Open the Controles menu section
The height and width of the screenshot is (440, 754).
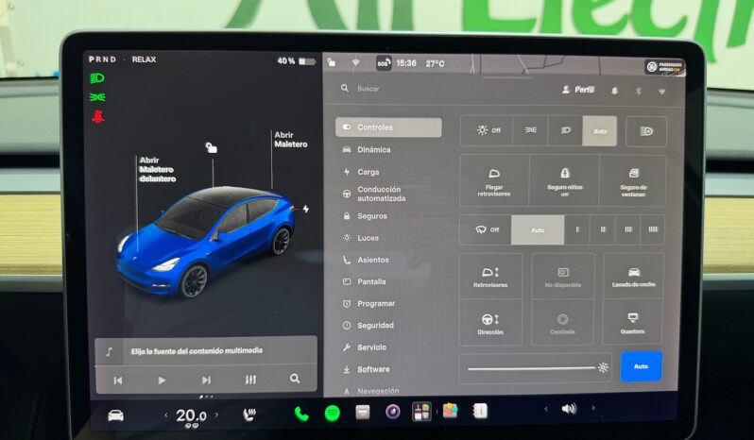click(388, 127)
